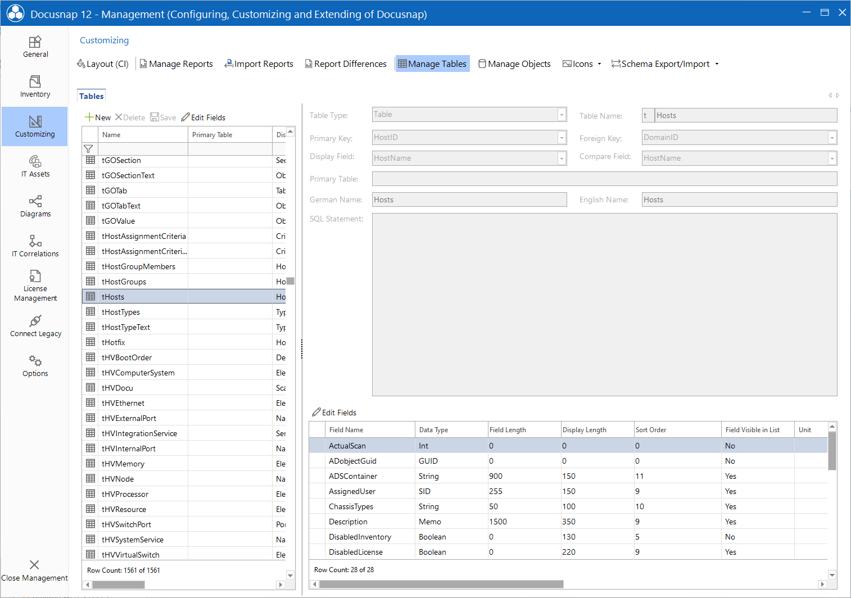Select the tGOSection table row
This screenshot has height=598, width=851.
coord(184,160)
